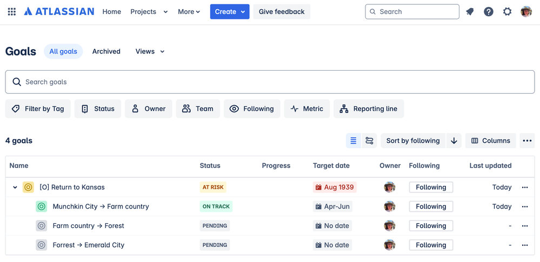The image size is (540, 262).
Task: Click the ON TRACK status badge
Action: click(216, 206)
